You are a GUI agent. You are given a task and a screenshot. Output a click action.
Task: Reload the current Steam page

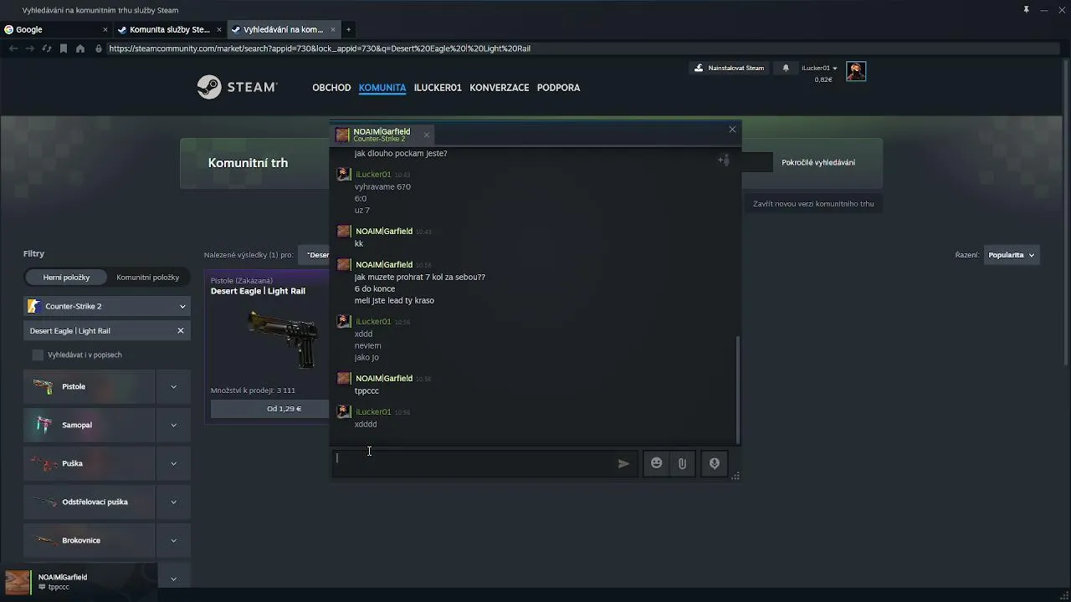46,48
